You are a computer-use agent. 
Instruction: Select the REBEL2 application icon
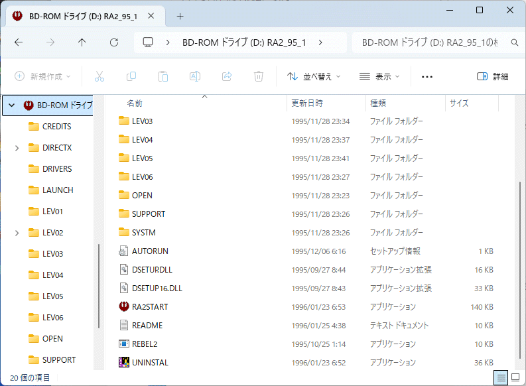point(124,344)
